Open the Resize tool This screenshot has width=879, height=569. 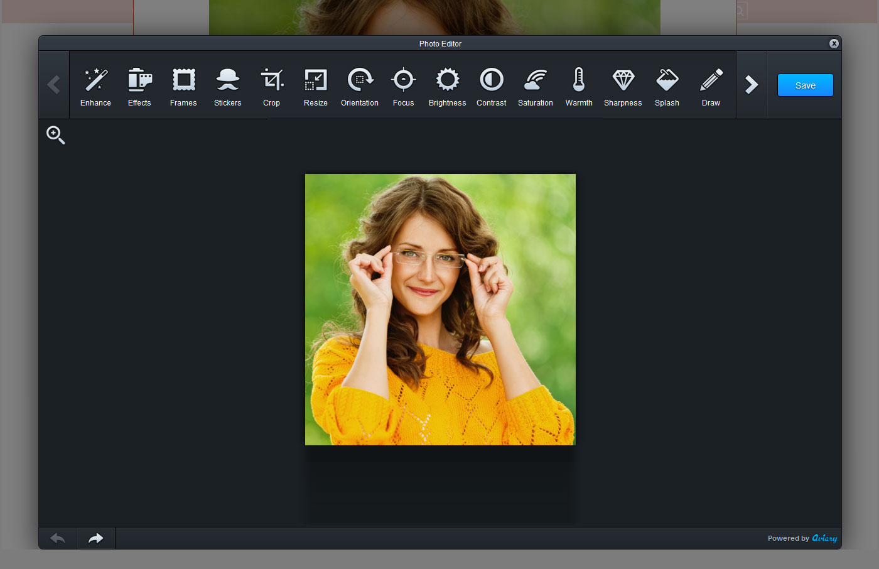[x=315, y=86]
